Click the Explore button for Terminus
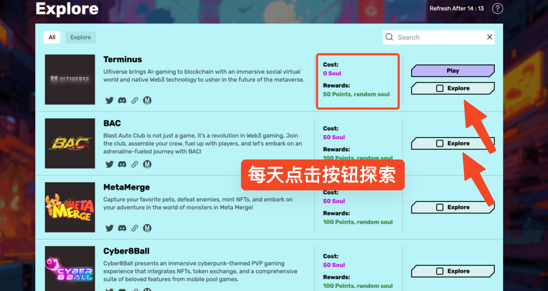Viewport: 548px width, 291px height. (453, 88)
